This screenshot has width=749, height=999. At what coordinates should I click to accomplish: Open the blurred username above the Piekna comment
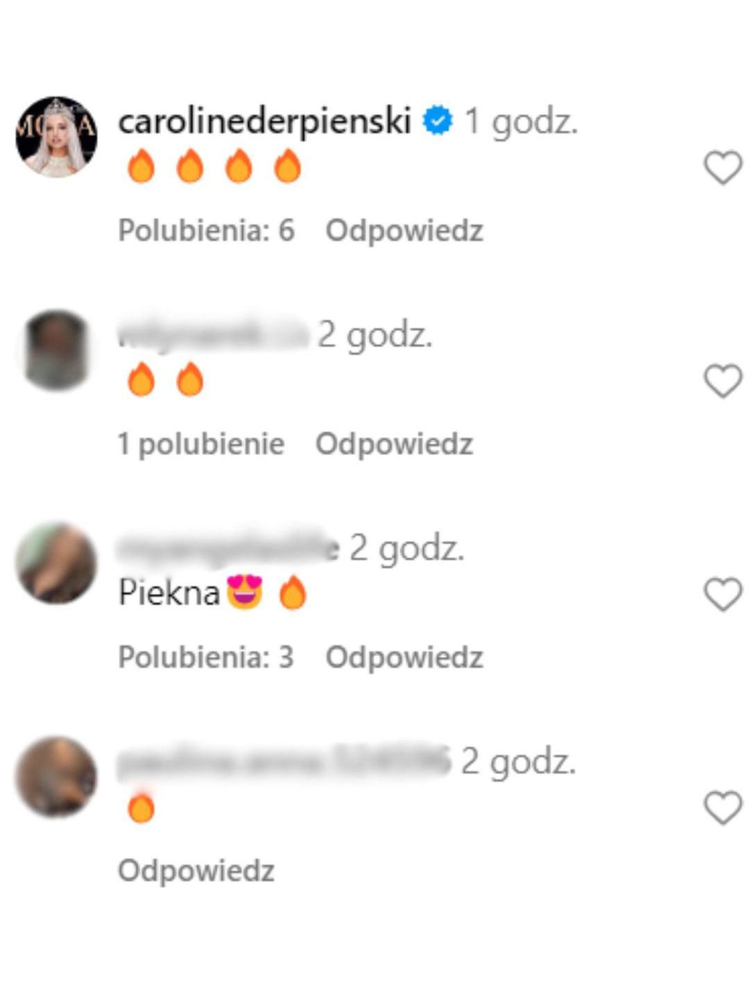(x=229, y=548)
